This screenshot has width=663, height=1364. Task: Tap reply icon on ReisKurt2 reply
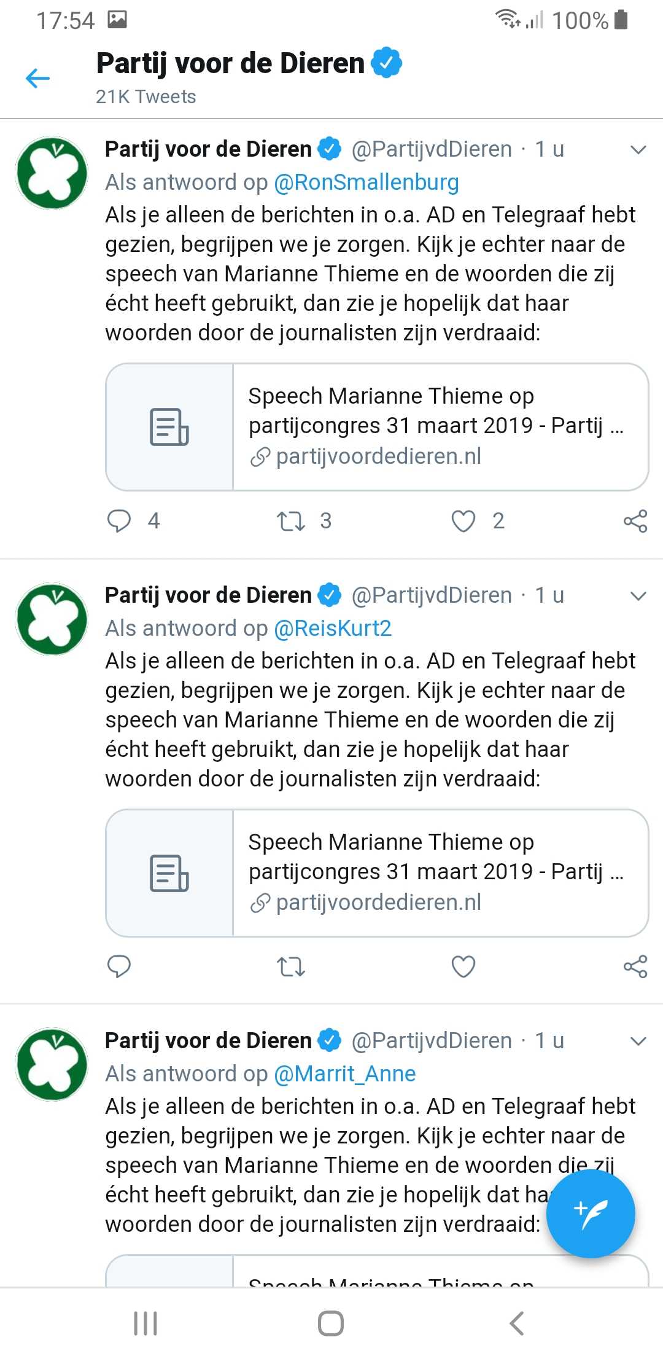(119, 966)
